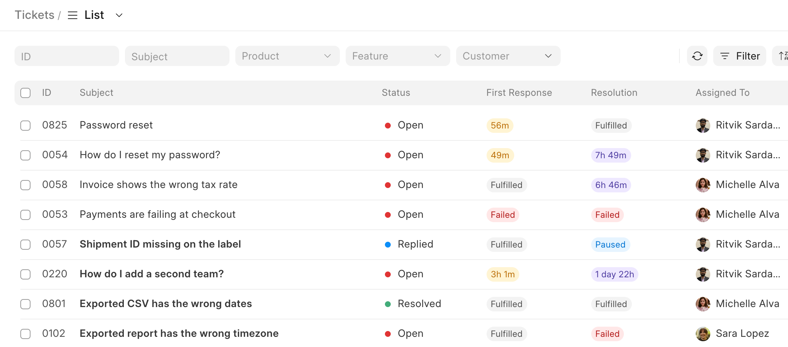This screenshot has width=788, height=347.
Task: Click the 6h 46m resolution badge
Action: 611,185
